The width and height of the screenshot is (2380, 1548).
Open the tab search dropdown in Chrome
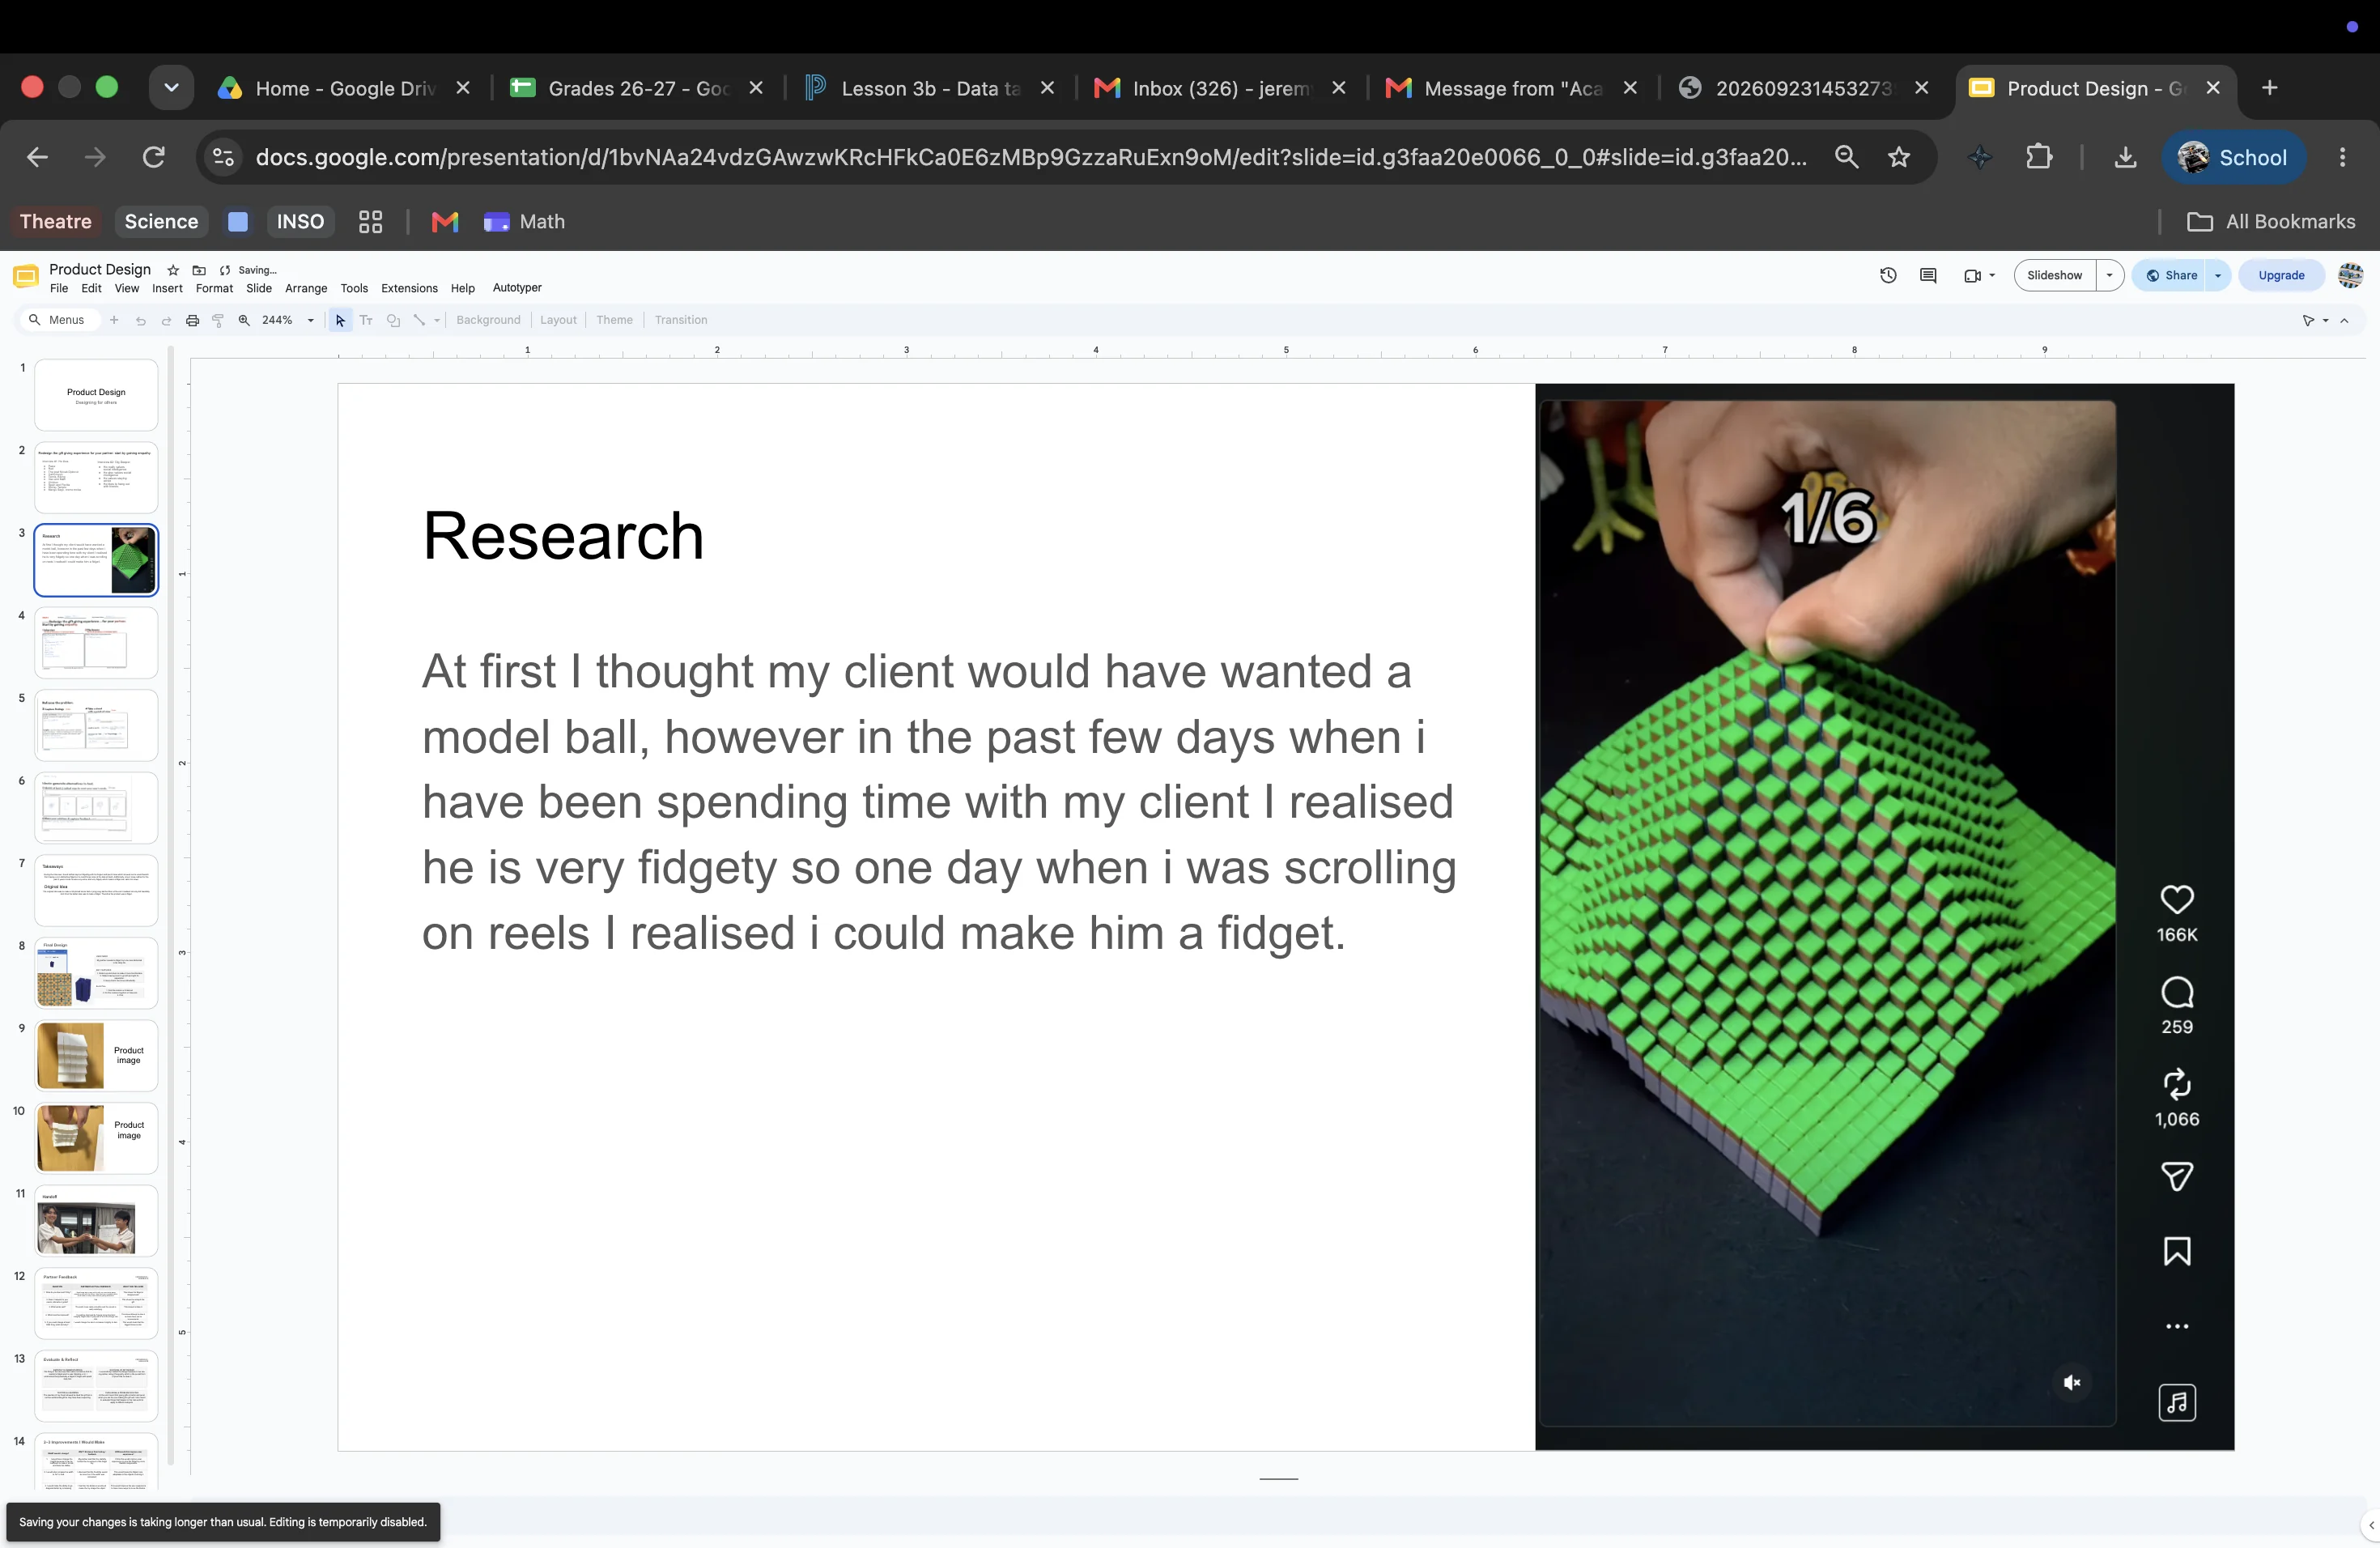coord(171,88)
